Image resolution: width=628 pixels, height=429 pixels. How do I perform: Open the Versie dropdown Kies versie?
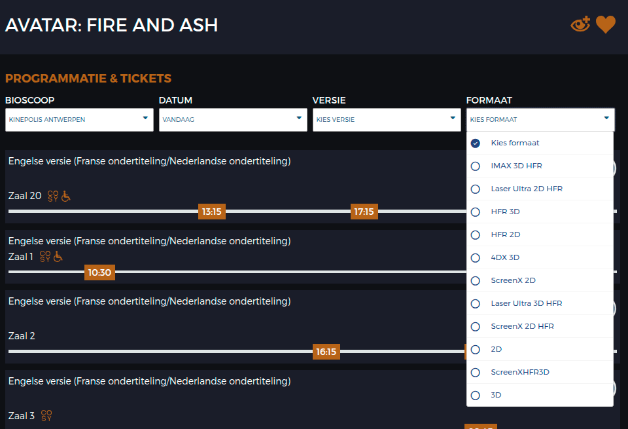click(x=387, y=120)
